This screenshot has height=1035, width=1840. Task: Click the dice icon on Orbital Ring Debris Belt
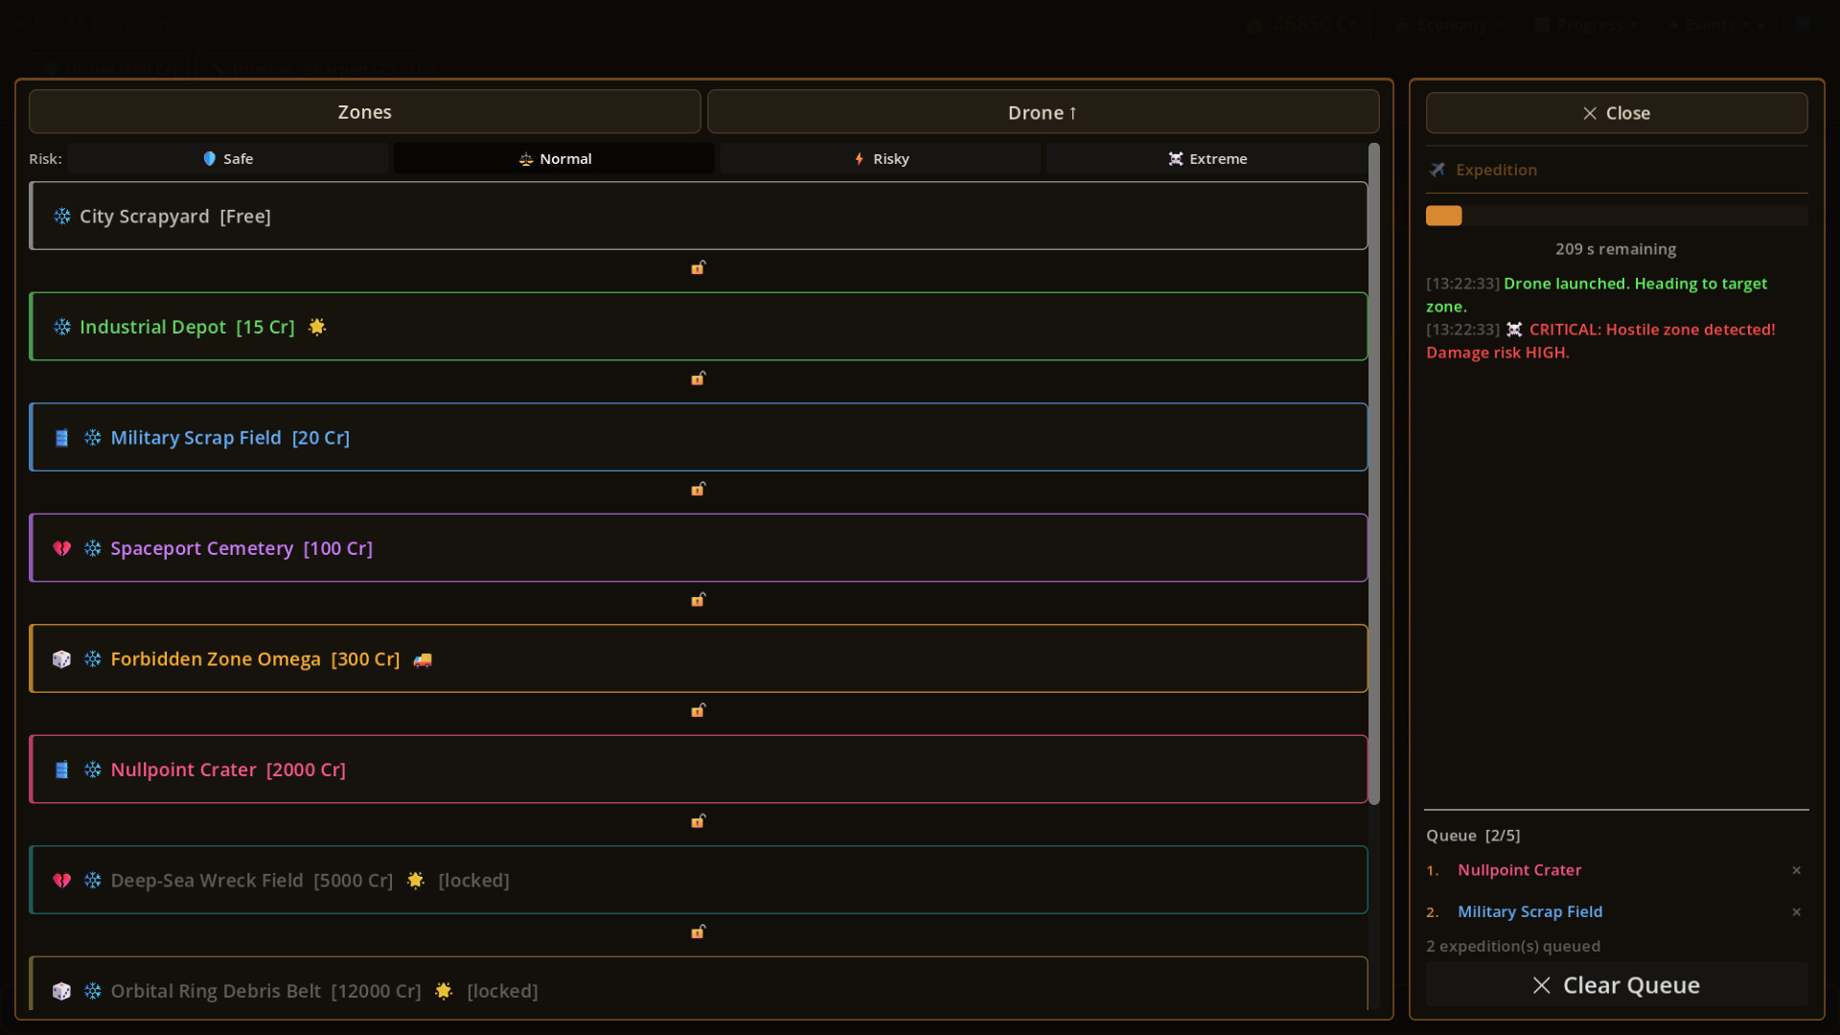[x=62, y=991]
